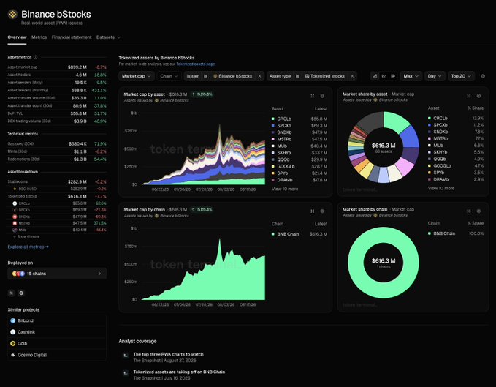Expand View 10 more in Market share by asset
Screen dimensions: 496x387
click(x=441, y=188)
